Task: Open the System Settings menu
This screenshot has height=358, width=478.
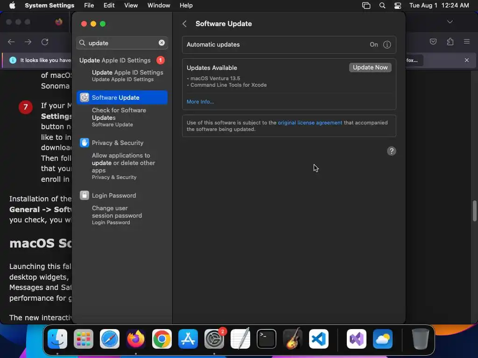Action: 49,6
